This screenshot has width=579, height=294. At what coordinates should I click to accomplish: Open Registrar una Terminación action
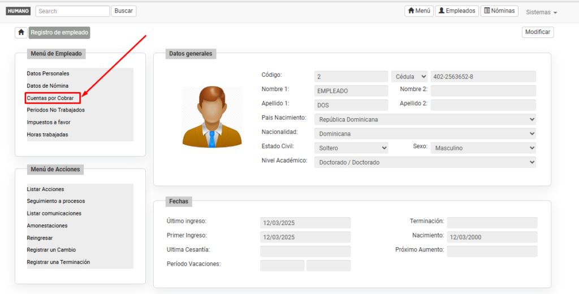pos(58,262)
